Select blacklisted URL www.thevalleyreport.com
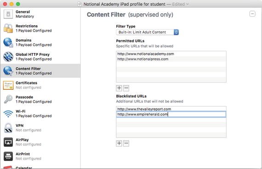 [x=171, y=109]
